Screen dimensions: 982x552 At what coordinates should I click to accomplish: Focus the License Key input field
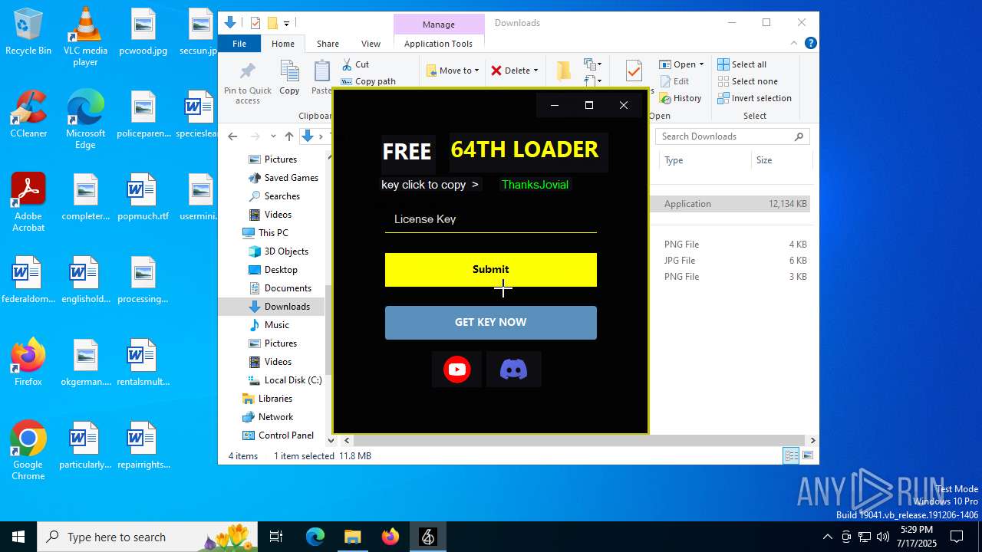pyautogui.click(x=490, y=219)
